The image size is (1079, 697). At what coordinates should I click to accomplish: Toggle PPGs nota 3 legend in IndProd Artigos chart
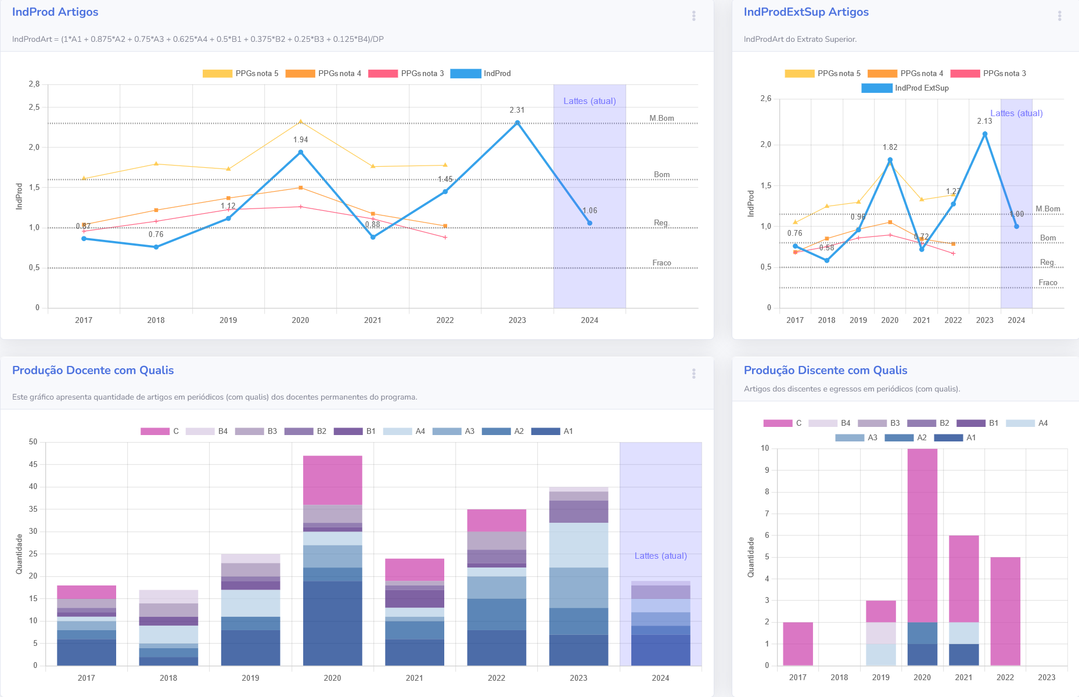click(x=406, y=73)
